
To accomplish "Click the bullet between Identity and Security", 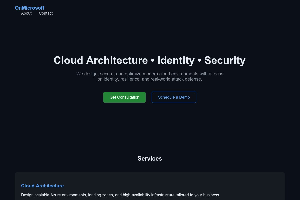I will coord(199,61).
